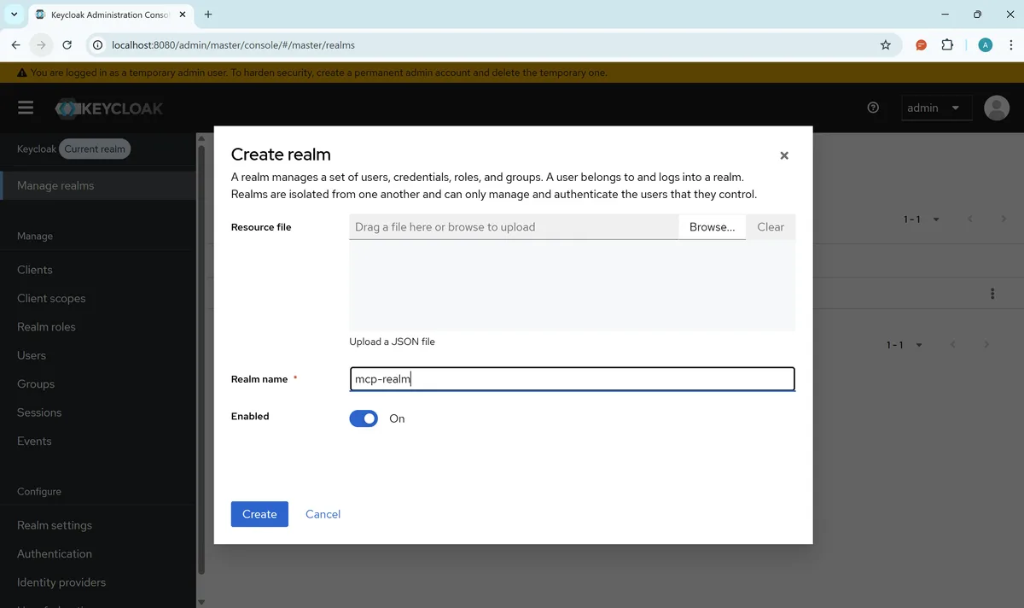The width and height of the screenshot is (1024, 608).
Task: Open the Chrome profile avatar
Action: (986, 45)
